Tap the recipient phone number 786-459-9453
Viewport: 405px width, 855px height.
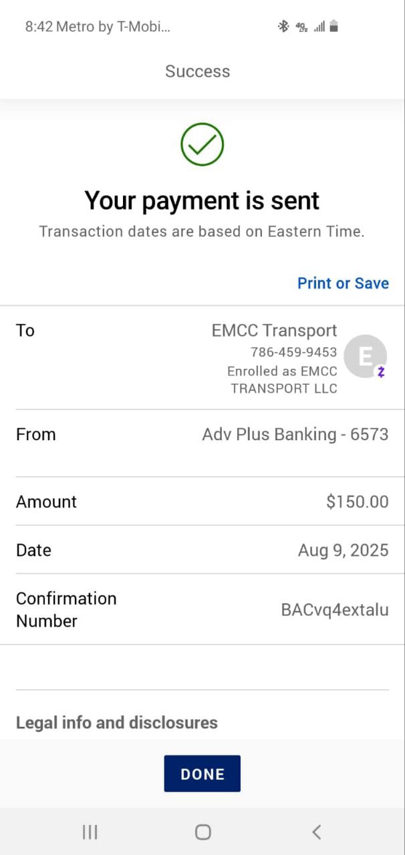(x=293, y=352)
